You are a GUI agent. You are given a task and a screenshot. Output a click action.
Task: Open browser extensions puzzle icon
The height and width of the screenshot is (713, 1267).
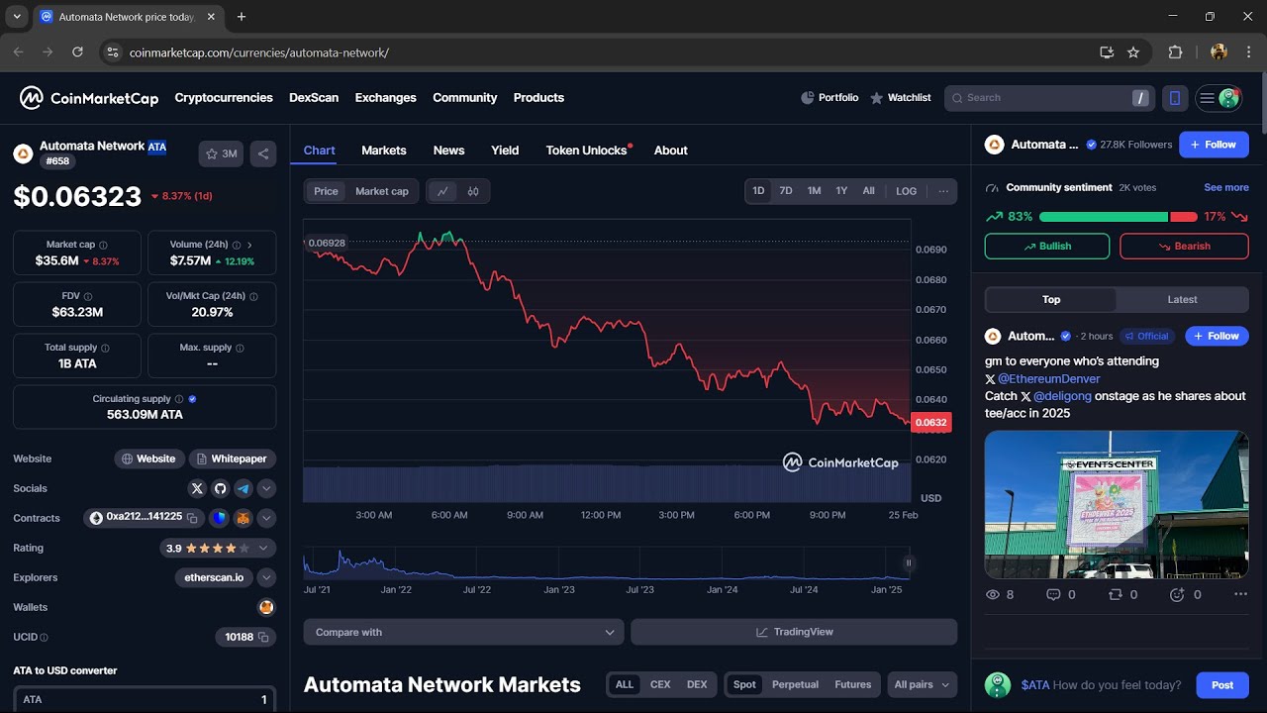(1175, 52)
